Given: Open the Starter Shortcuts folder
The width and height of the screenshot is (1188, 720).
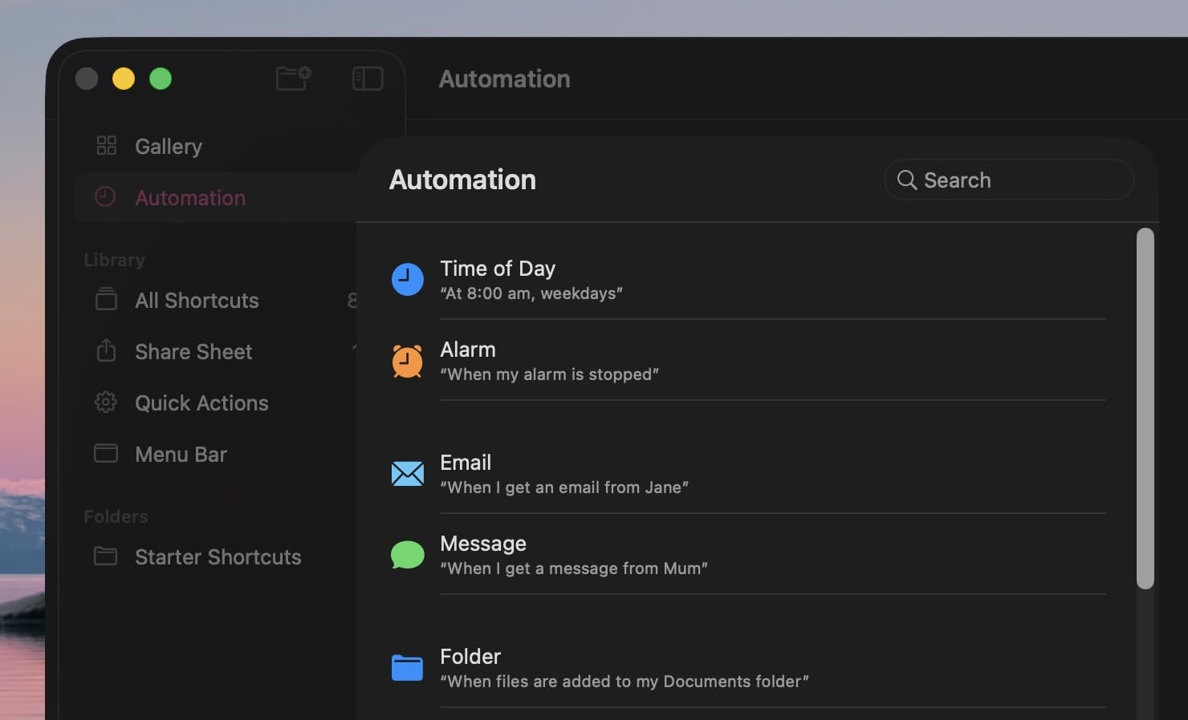Looking at the screenshot, I should (x=218, y=557).
